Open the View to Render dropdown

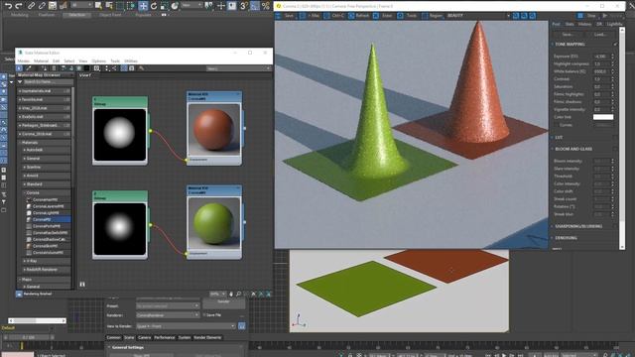tap(186, 326)
